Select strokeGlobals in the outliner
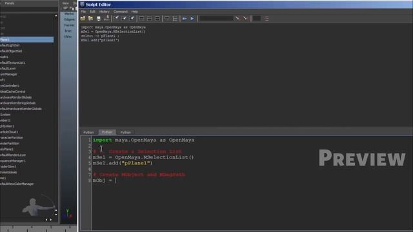This screenshot has width=413, height=232. pyautogui.click(x=8, y=172)
